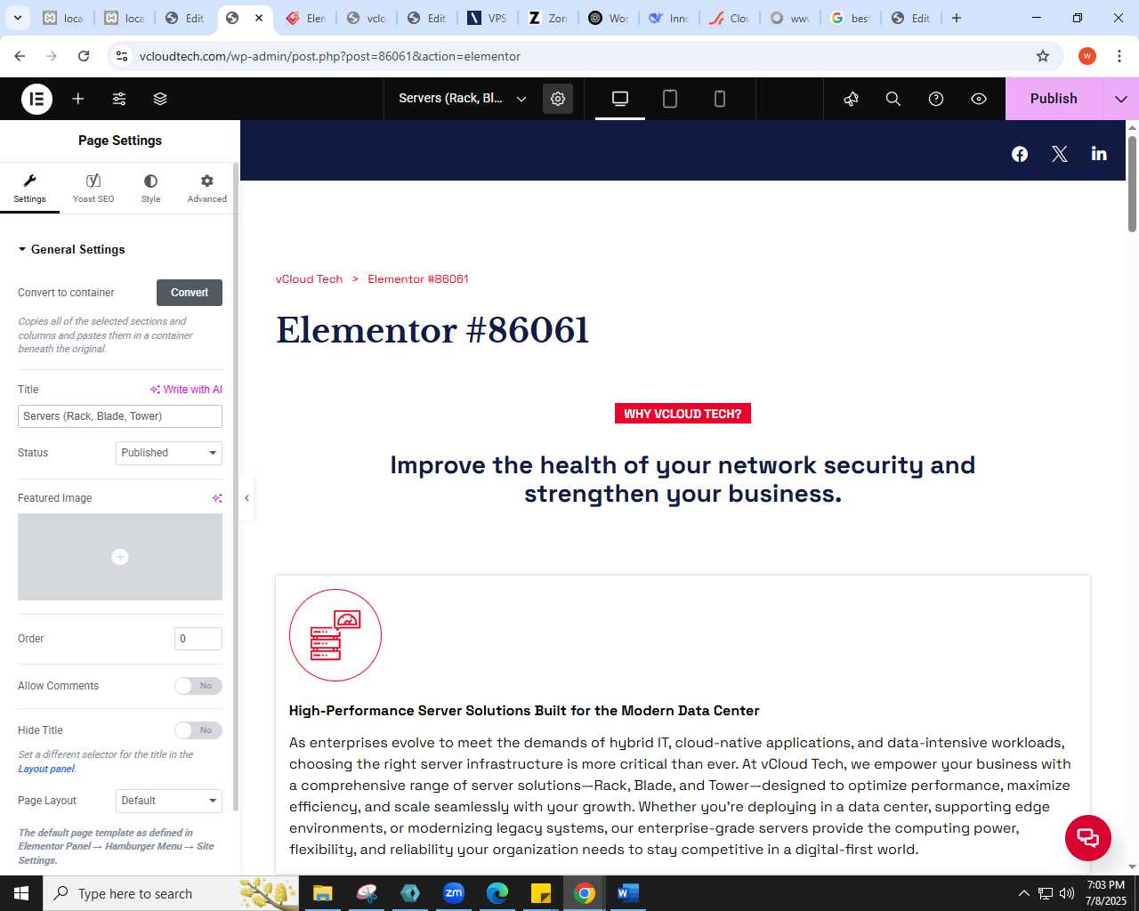
Task: Open the Finder search icon
Action: tap(893, 99)
